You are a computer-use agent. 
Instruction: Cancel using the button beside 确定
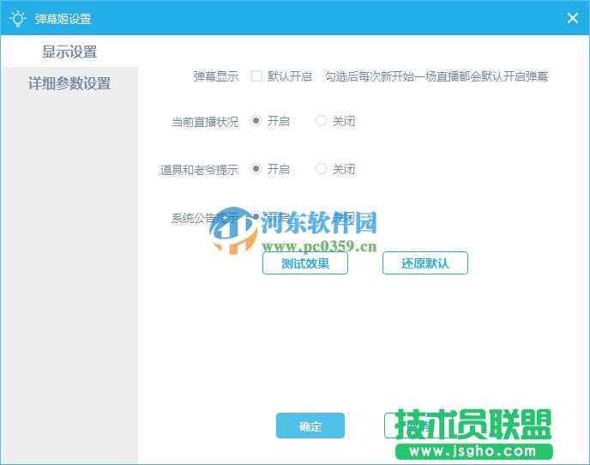(x=418, y=426)
